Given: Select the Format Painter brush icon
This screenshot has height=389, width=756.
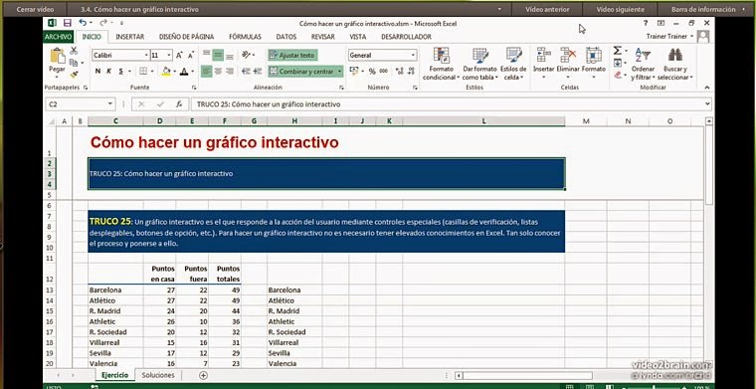Looking at the screenshot, I should (74, 74).
